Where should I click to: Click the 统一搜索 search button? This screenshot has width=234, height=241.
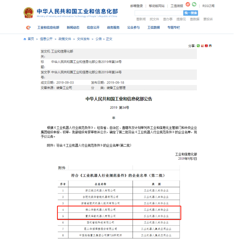(x=190, y=13)
